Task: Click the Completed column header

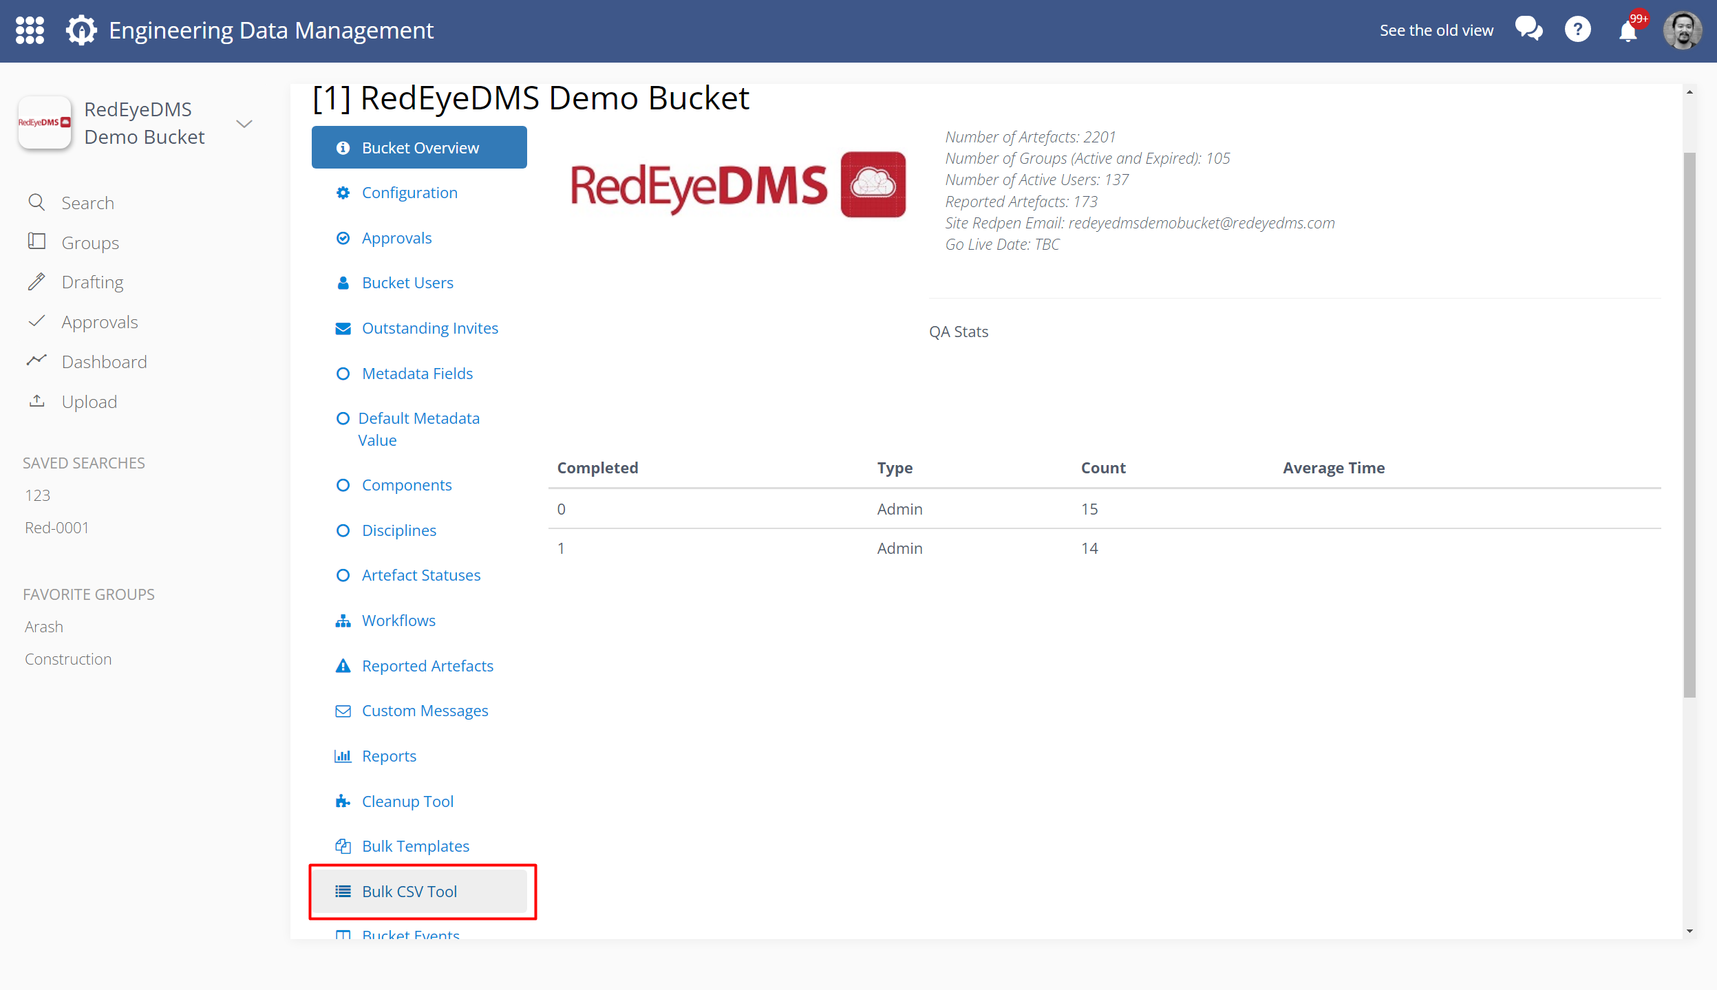Action: (597, 468)
